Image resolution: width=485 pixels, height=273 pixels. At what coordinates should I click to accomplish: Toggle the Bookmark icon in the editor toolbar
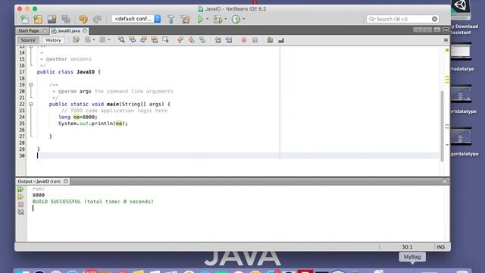pyautogui.click(x=202, y=40)
